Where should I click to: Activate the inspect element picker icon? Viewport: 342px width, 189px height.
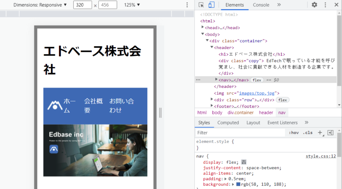click(201, 5)
